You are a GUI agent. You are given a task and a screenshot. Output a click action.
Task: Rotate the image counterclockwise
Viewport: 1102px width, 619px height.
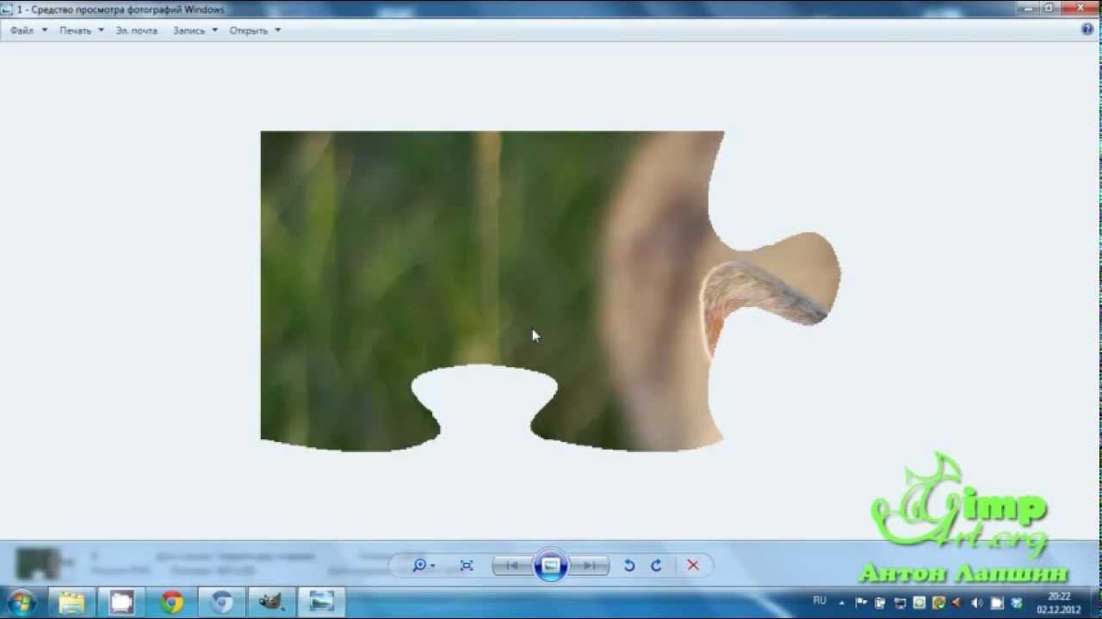[x=629, y=565]
